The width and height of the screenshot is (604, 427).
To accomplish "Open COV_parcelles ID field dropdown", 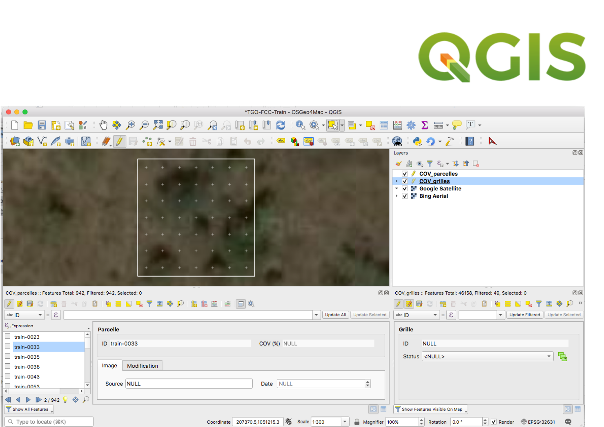I will click(25, 315).
